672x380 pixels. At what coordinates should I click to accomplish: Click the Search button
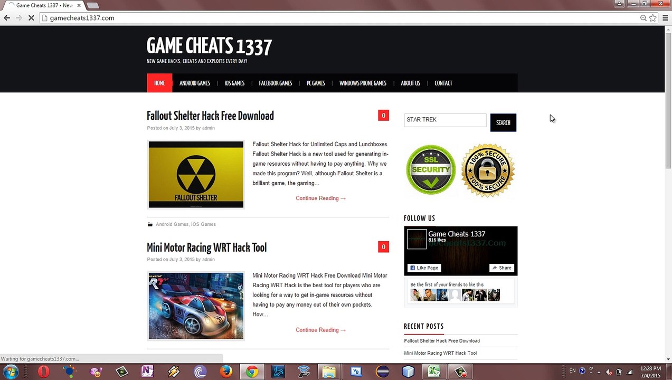click(x=503, y=122)
